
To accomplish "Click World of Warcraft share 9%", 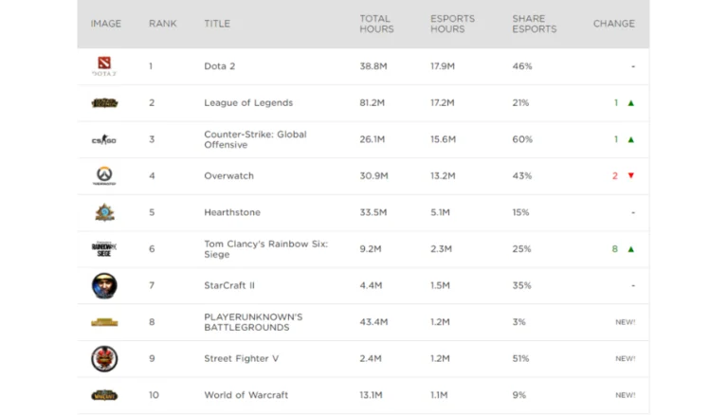I will point(519,395).
